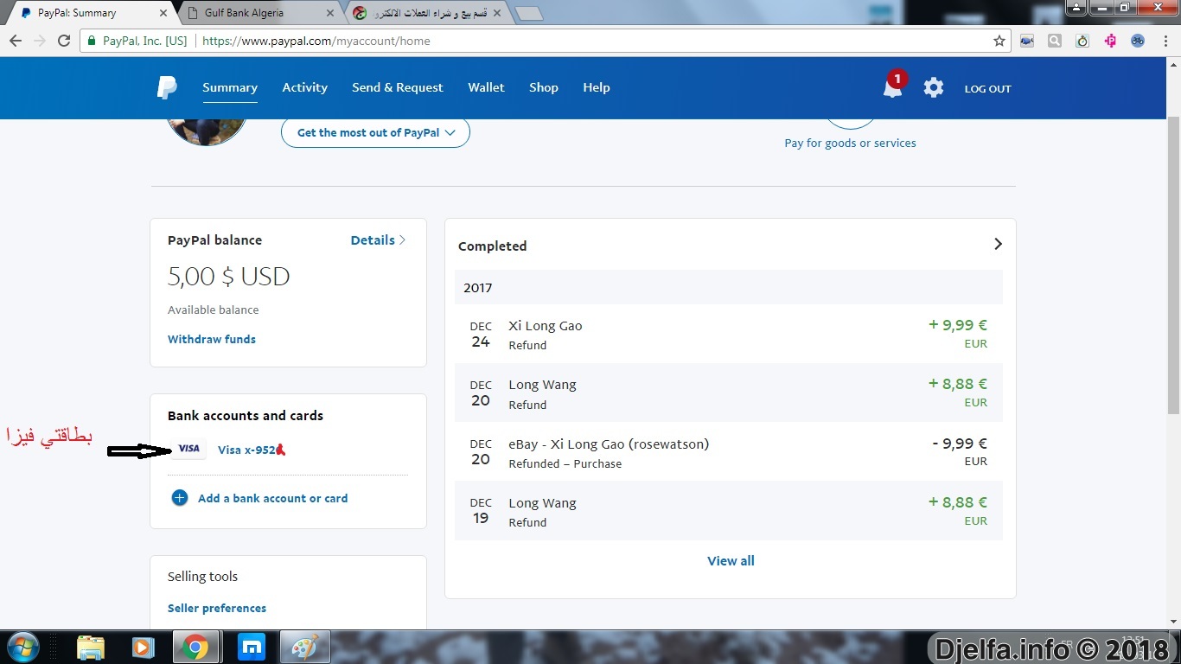Click the 5,00 $ USD balance amount

pyautogui.click(x=229, y=277)
